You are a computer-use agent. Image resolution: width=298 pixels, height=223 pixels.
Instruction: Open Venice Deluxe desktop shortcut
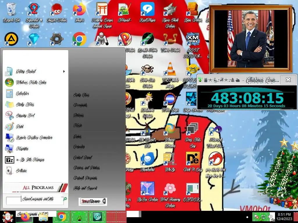(170, 42)
